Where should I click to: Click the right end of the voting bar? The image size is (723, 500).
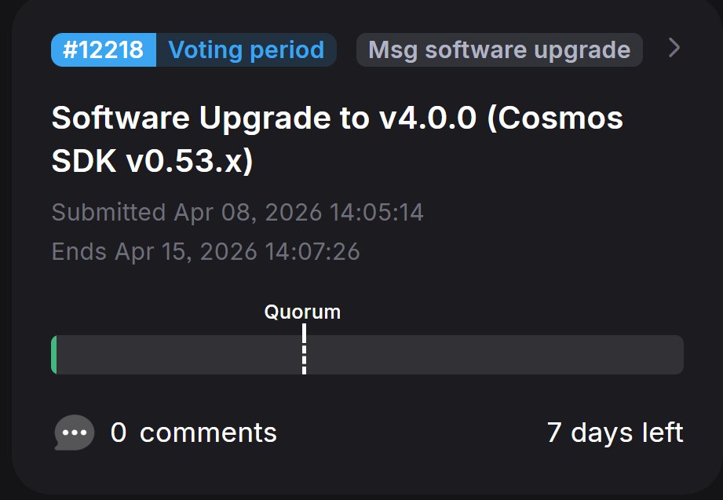tap(677, 355)
